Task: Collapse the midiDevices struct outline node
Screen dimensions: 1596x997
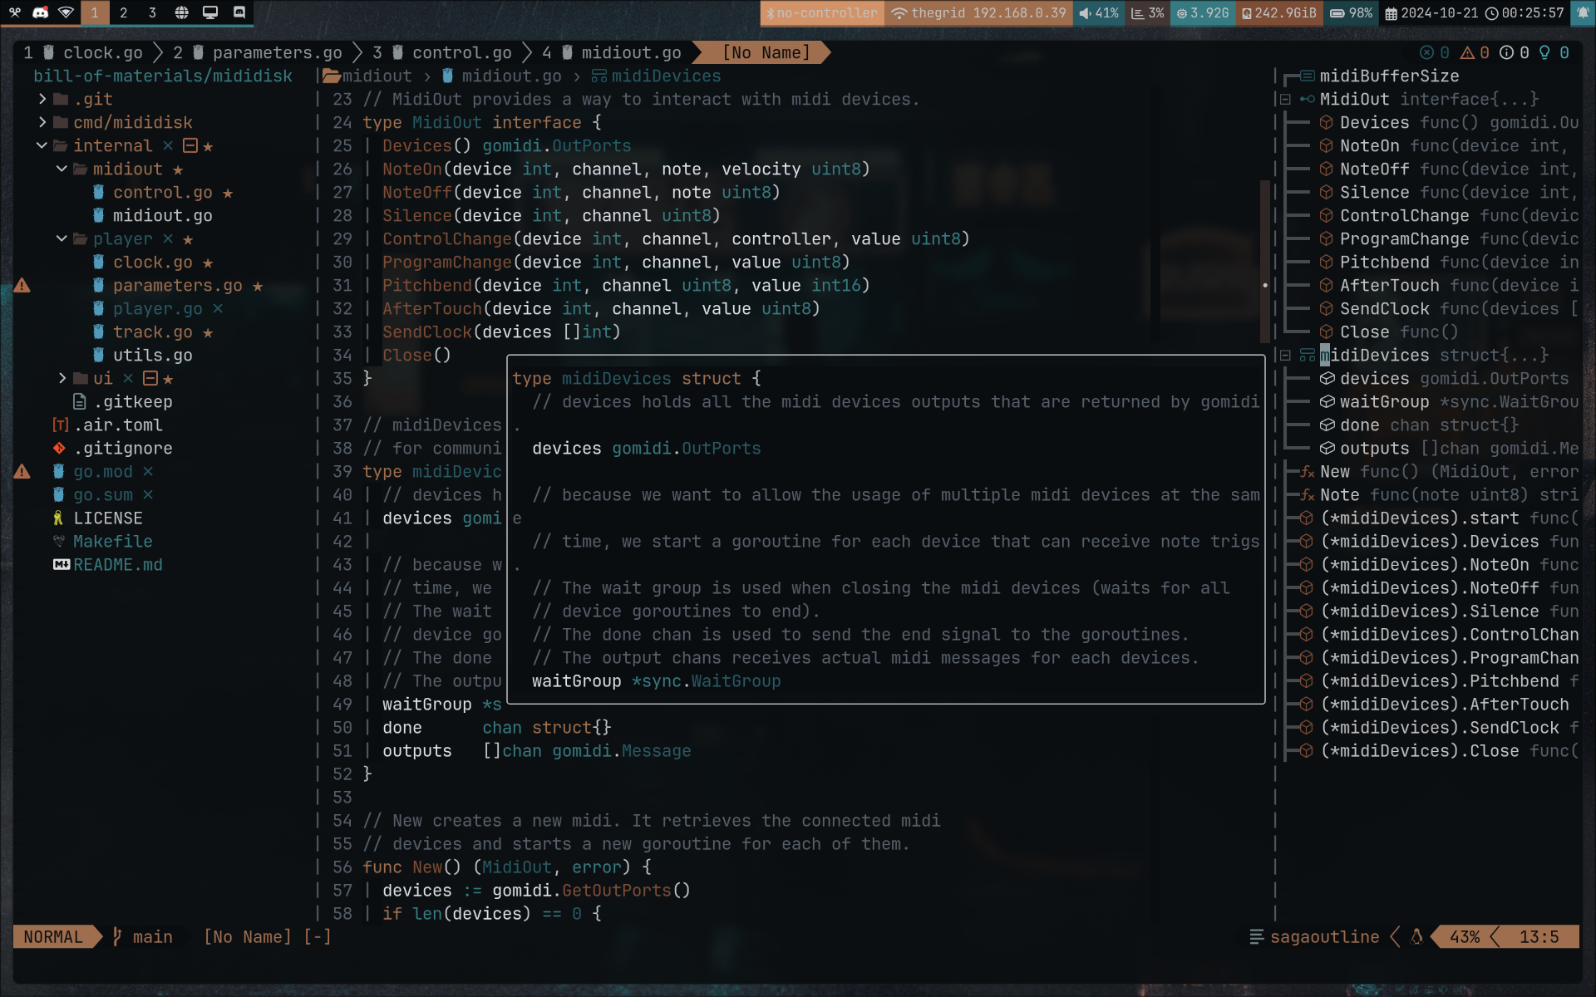Action: (x=1285, y=355)
